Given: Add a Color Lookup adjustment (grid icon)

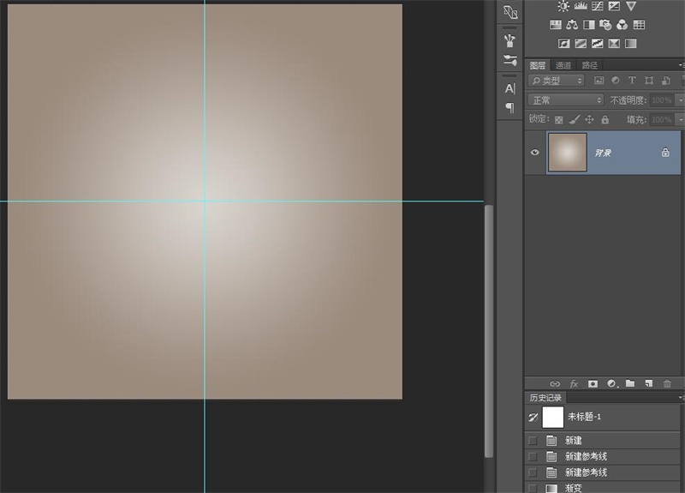Looking at the screenshot, I should pos(639,25).
